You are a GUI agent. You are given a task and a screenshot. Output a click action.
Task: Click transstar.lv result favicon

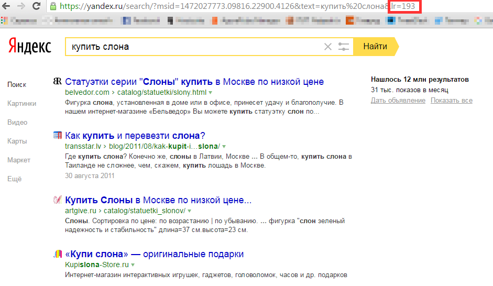pos(58,135)
